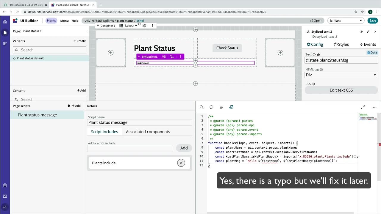Viewport: 381px width, 214px height.
Task: Switch to the Styles tab
Action: point(341,44)
